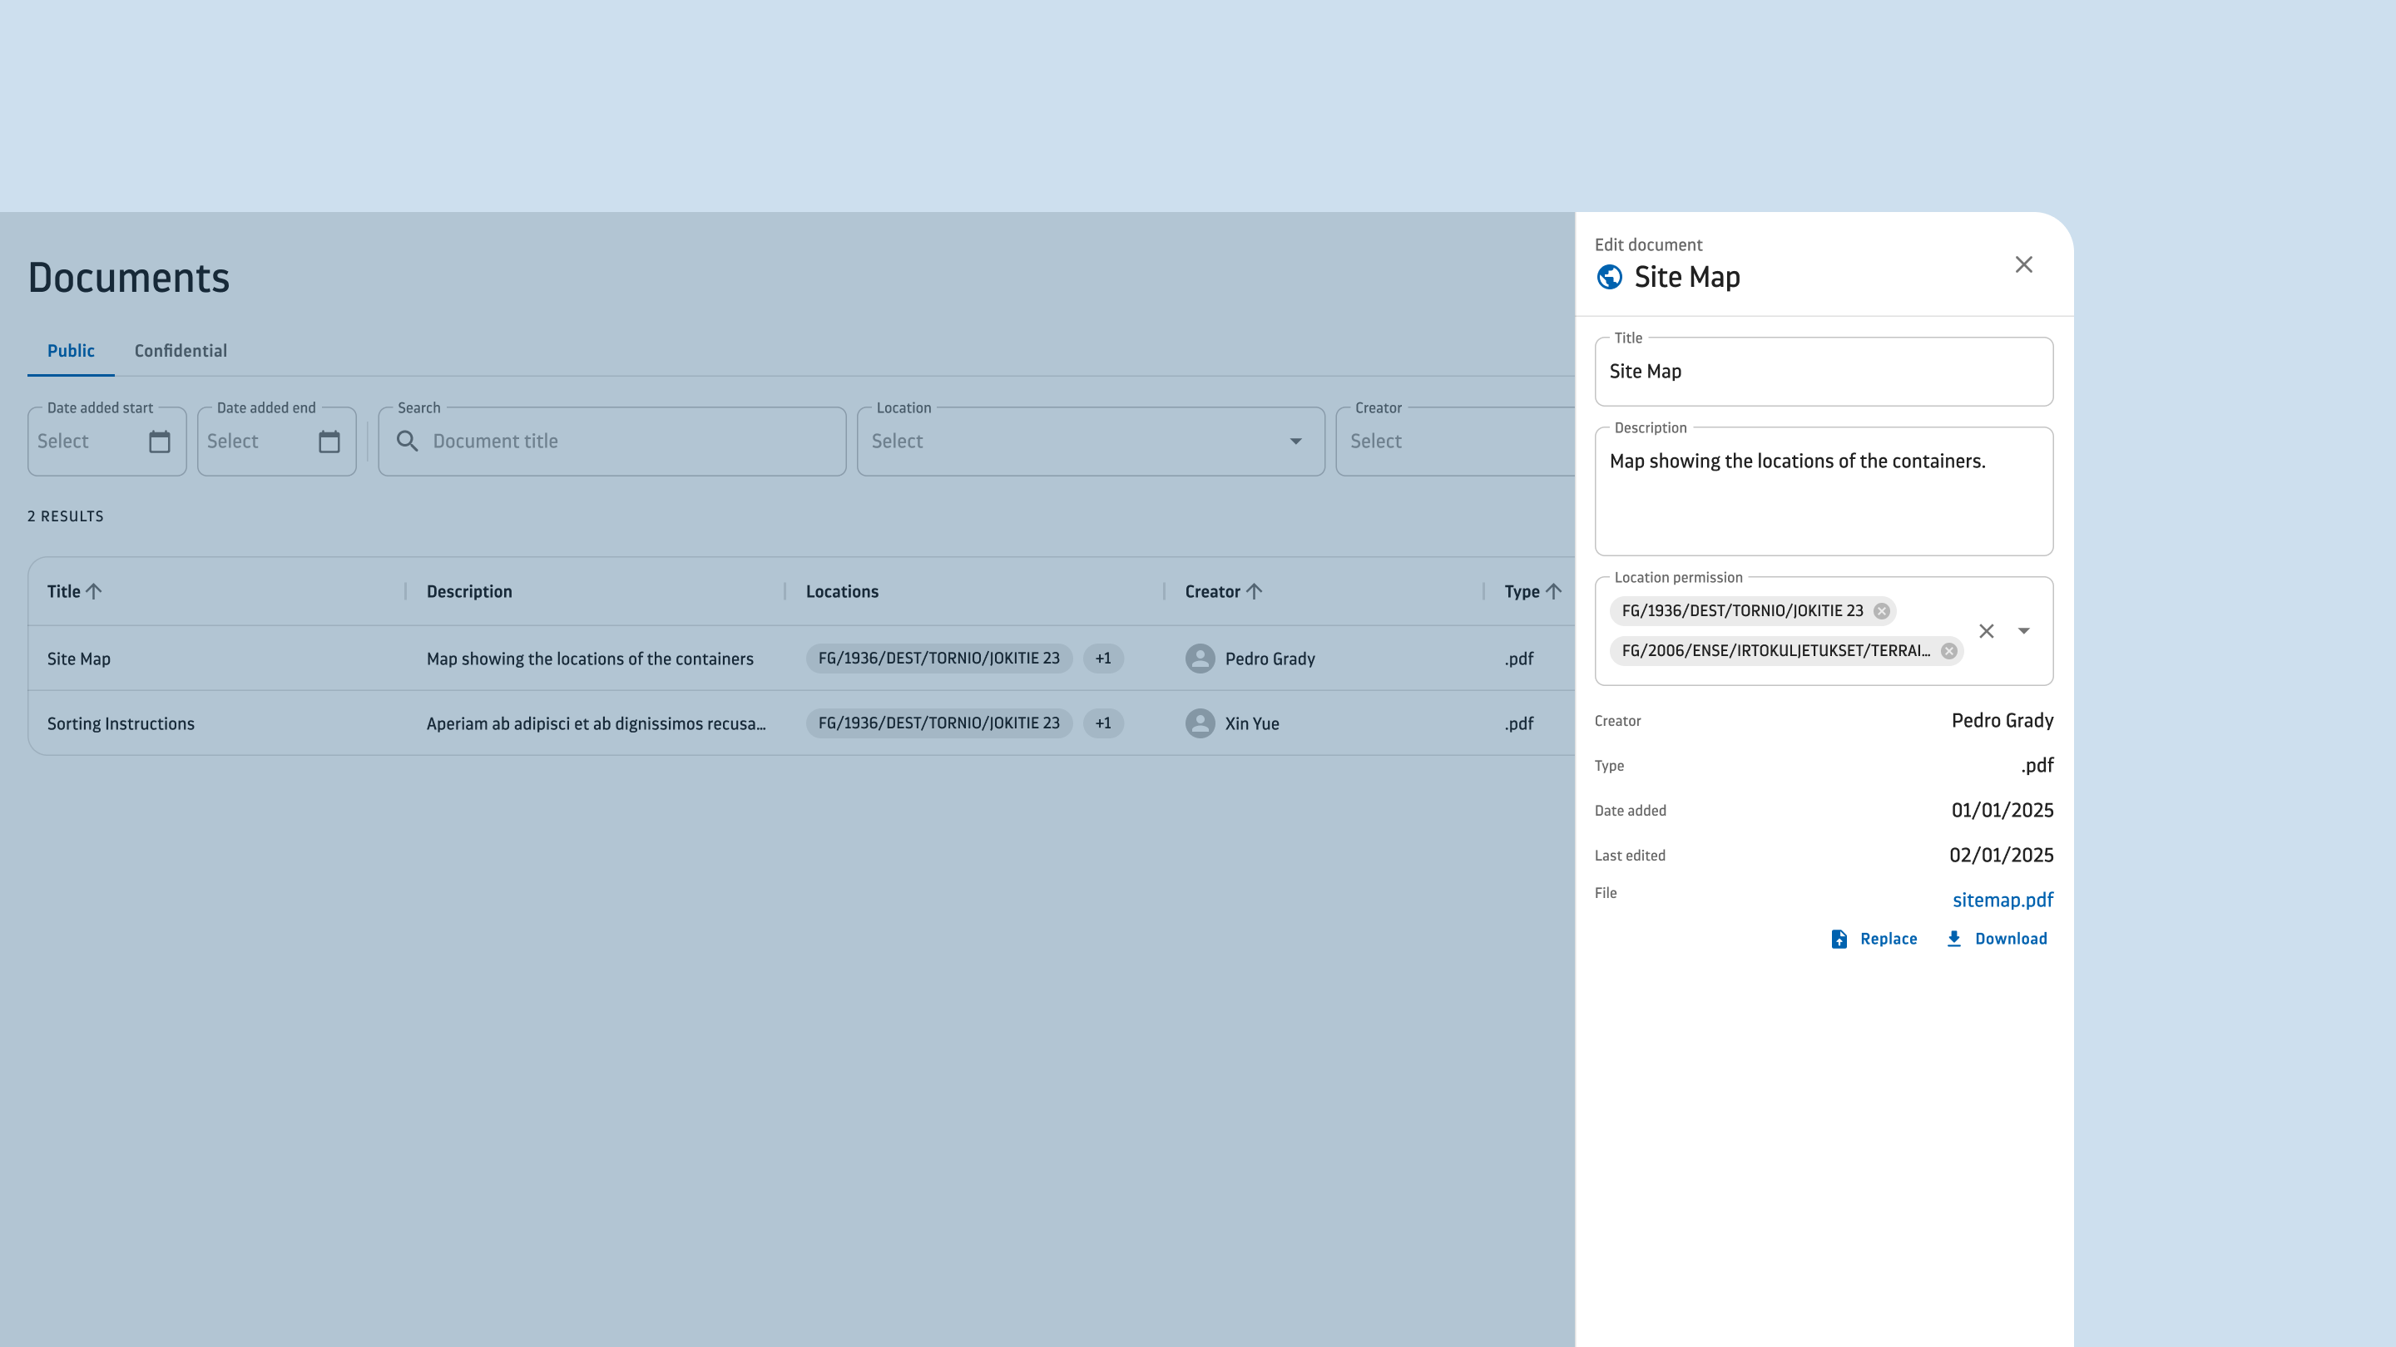This screenshot has height=1347, width=2396.
Task: Click the Replace file icon
Action: 1839,939
